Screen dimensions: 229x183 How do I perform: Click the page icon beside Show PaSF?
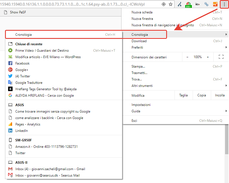point(6,12)
